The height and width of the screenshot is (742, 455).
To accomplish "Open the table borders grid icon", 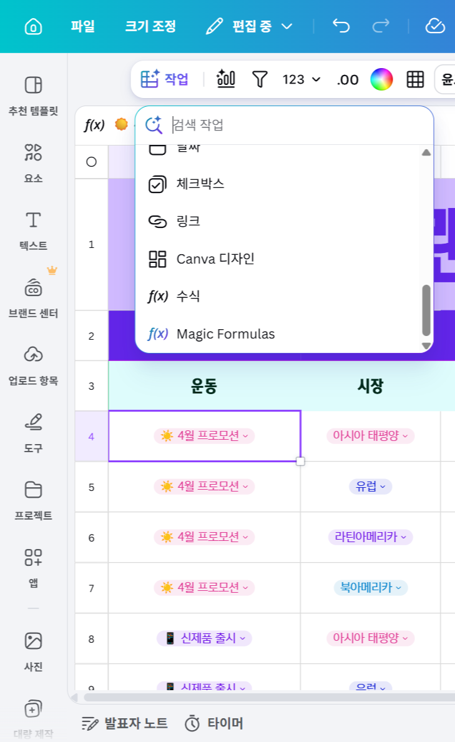I will click(415, 79).
